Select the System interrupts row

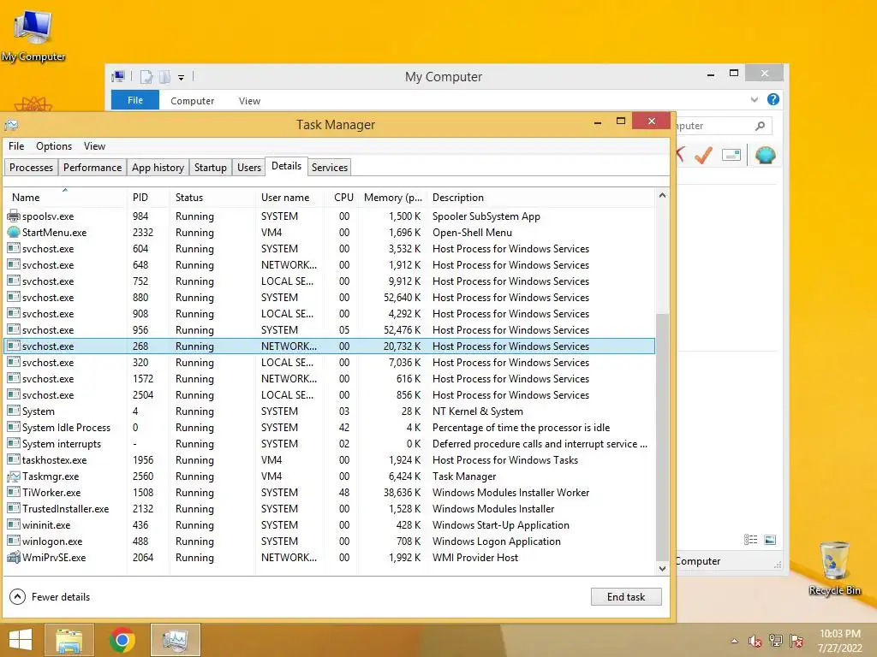(x=330, y=444)
